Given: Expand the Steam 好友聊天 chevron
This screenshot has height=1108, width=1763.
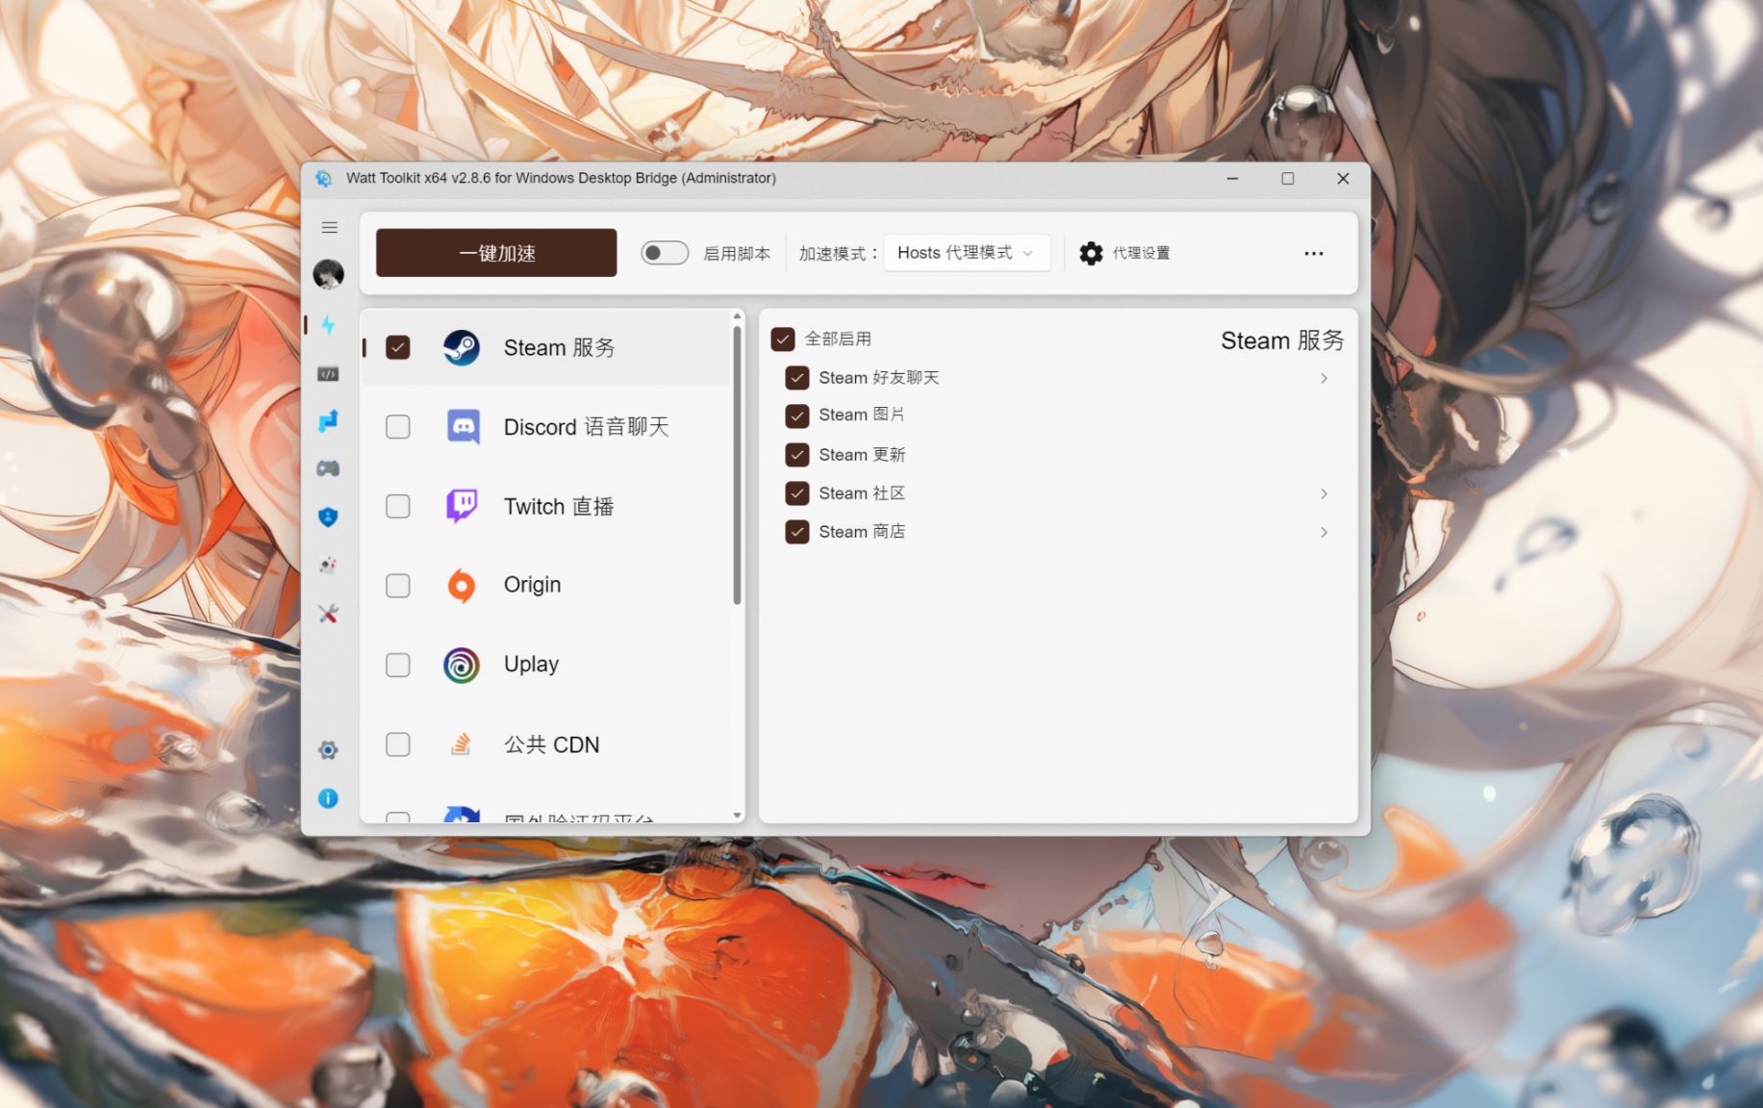Looking at the screenshot, I should coord(1323,378).
